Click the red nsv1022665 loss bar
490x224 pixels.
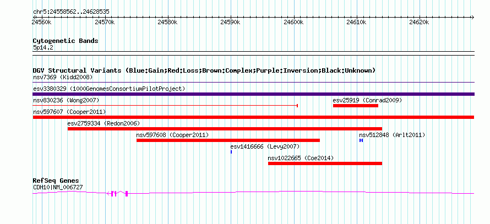pyautogui.click(x=325, y=163)
